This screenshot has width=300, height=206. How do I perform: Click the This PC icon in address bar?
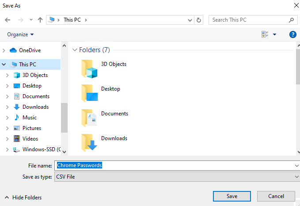click(51, 20)
